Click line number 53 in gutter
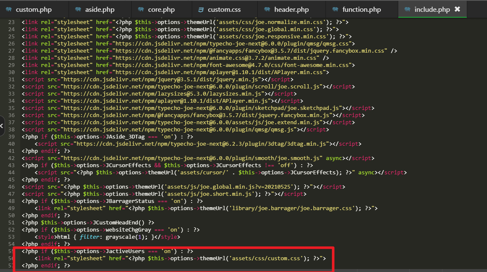Screen dimensions: 487x272 tap(11, 237)
